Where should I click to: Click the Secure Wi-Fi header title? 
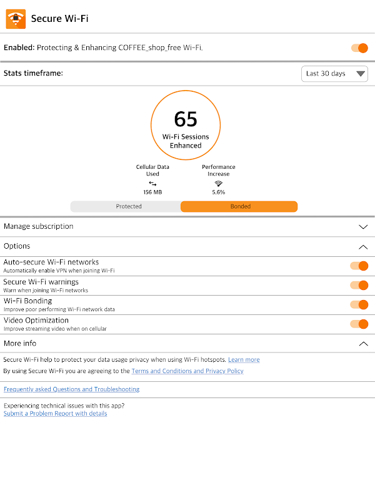coord(60,19)
